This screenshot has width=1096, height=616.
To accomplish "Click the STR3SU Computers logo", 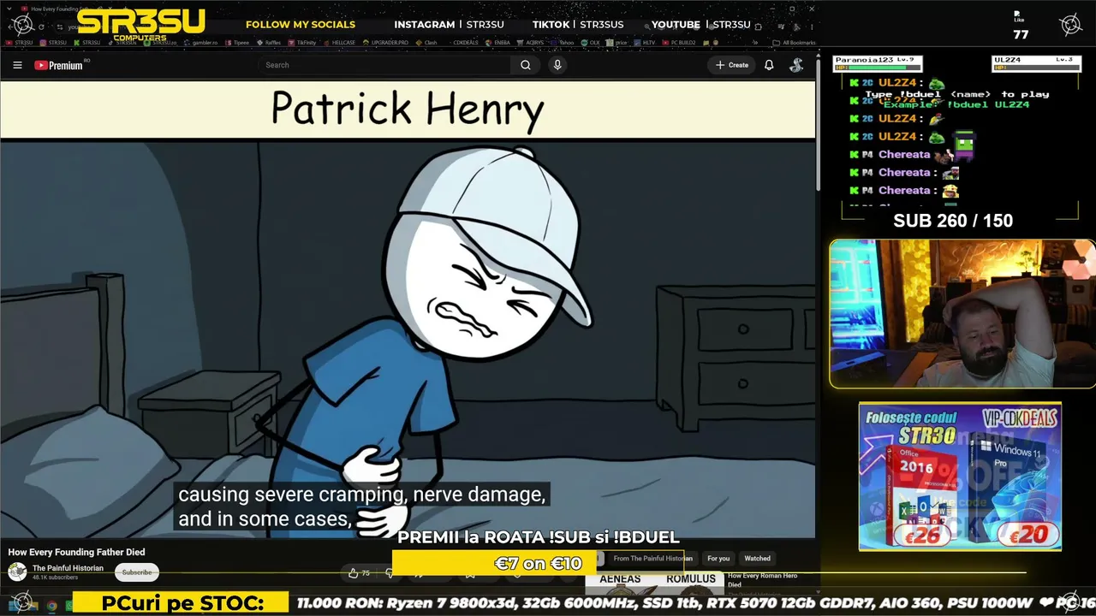I will tap(140, 23).
